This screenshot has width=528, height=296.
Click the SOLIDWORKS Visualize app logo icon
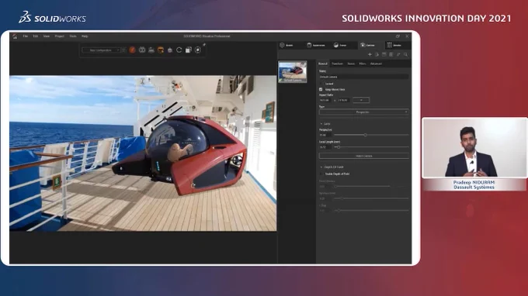(x=15, y=36)
